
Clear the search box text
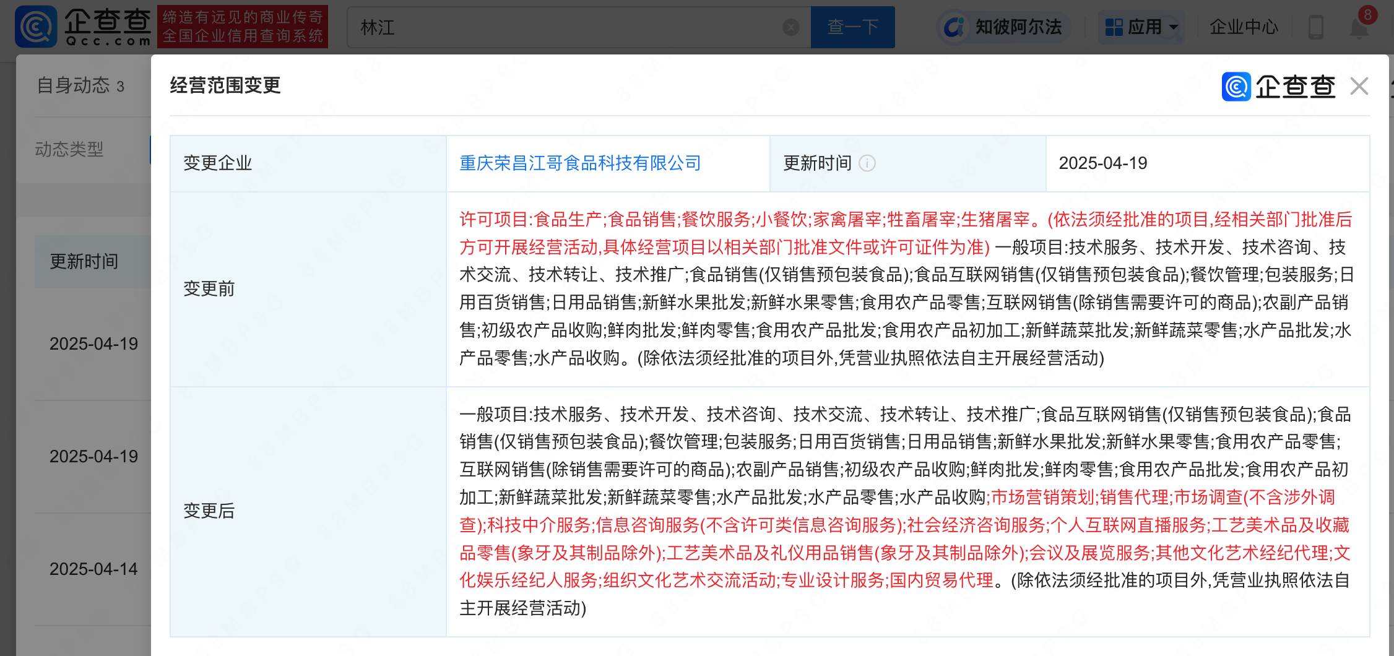[x=790, y=27]
